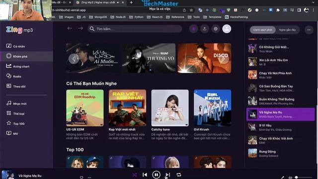
Task: Open the Python bookmarks folder
Action: (136, 17)
